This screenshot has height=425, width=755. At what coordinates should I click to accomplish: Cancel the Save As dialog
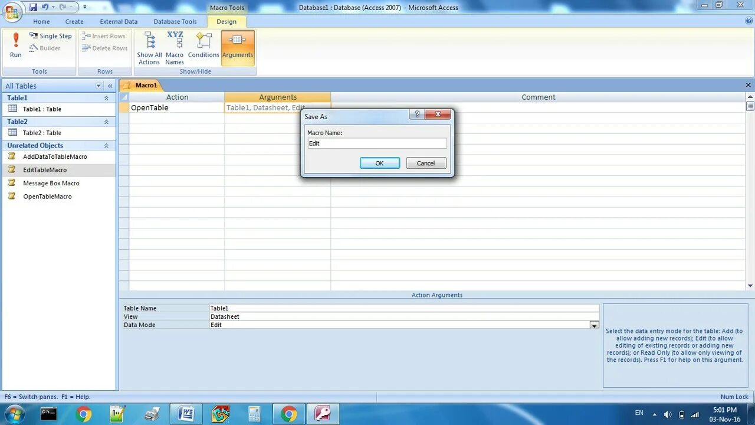tap(426, 164)
